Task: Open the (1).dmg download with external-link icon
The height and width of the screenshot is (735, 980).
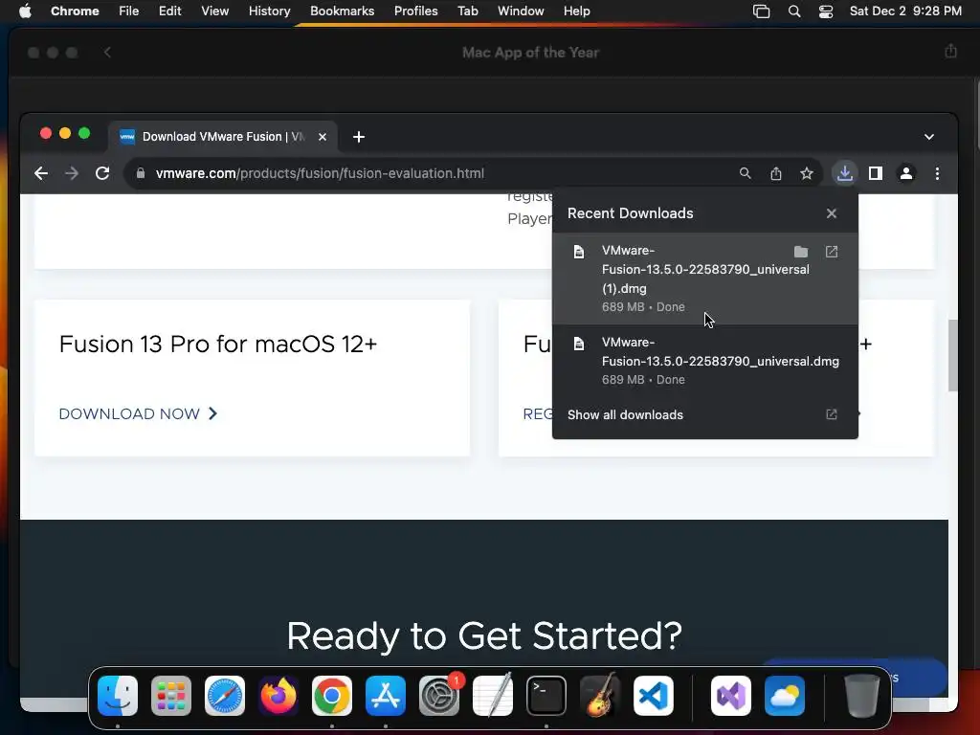Action: coord(832,252)
